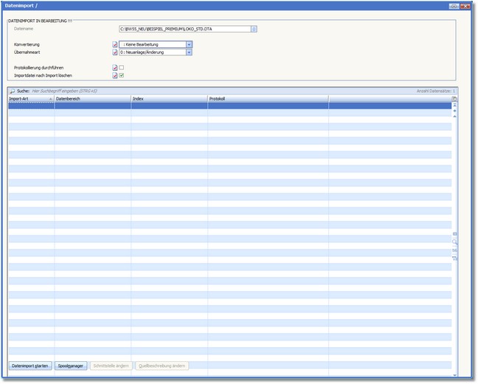Click the edit icon beside Konvertierung
Image resolution: width=478 pixels, height=384 pixels.
(x=115, y=44)
